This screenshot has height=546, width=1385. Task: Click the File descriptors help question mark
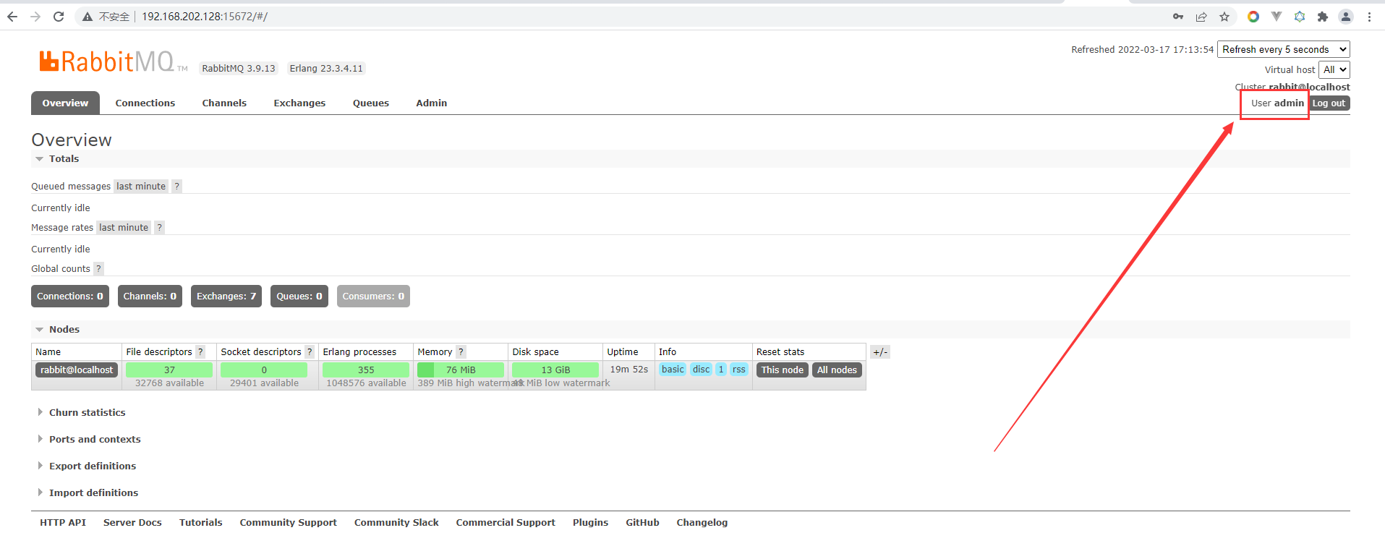click(x=200, y=352)
